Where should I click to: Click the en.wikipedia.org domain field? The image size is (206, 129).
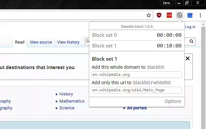coord(137,74)
